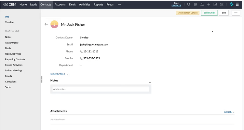Image resolution: width=244 pixels, height=130 pixels.
Task: Click the phone icon next to 333-333-3333
Action: tap(81, 58)
